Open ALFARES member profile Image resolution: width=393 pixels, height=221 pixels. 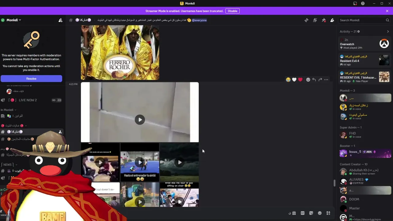pyautogui.click(x=364, y=181)
